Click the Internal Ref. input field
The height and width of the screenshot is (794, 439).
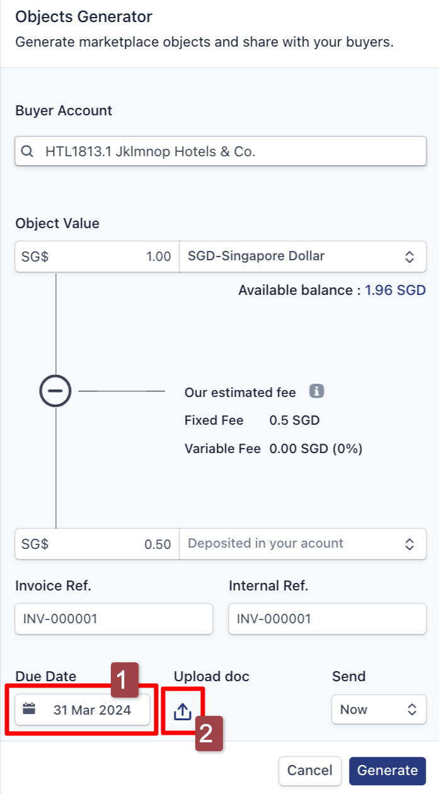(328, 619)
